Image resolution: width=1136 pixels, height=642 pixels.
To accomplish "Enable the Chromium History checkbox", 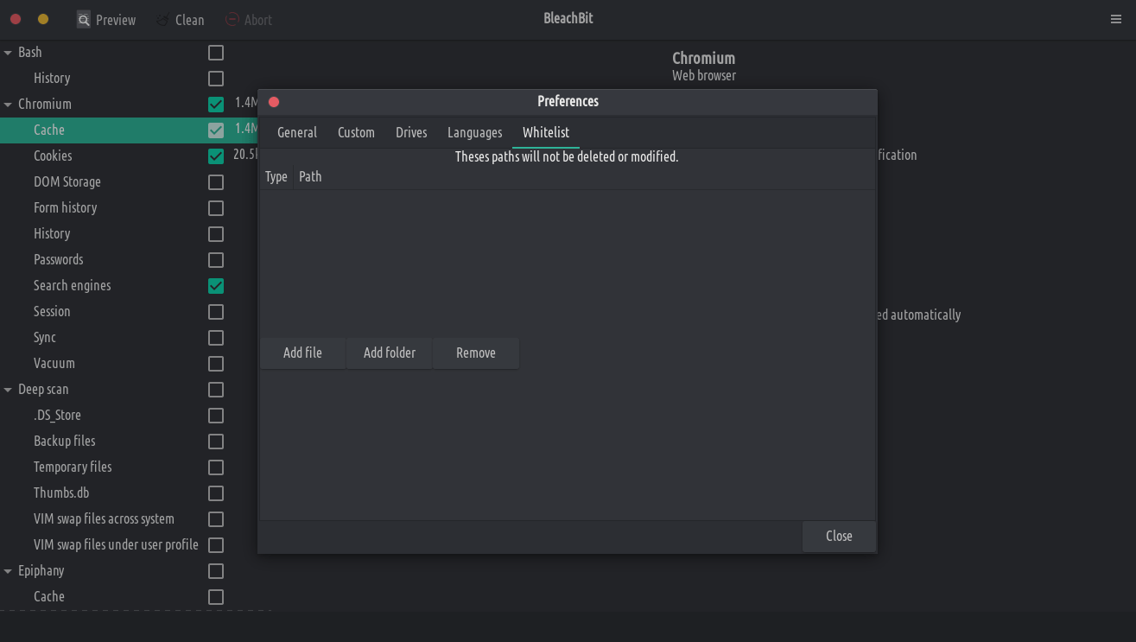I will click(x=216, y=234).
